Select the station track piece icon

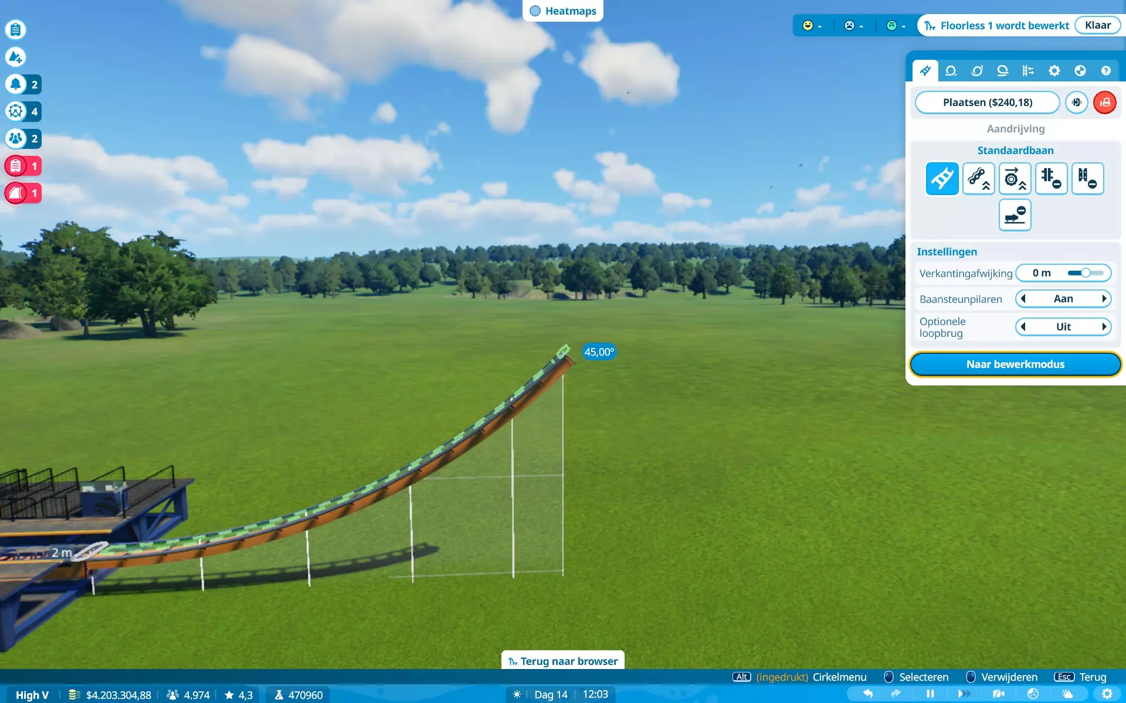[x=1015, y=215]
